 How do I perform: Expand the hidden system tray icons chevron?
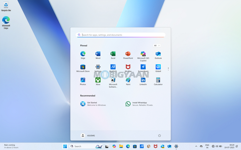pos(196,146)
